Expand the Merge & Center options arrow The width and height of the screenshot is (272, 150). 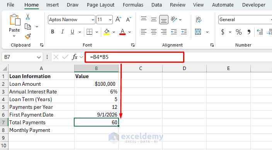207,32
